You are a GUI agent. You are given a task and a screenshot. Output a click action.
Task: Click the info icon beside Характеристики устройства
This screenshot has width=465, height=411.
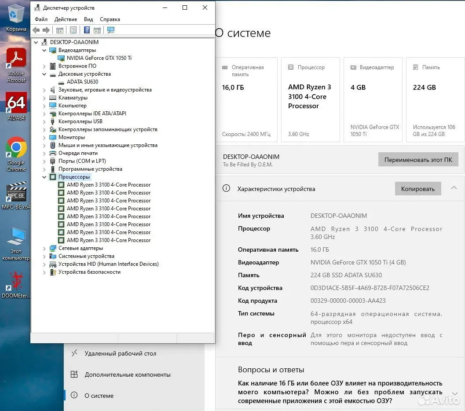226,188
